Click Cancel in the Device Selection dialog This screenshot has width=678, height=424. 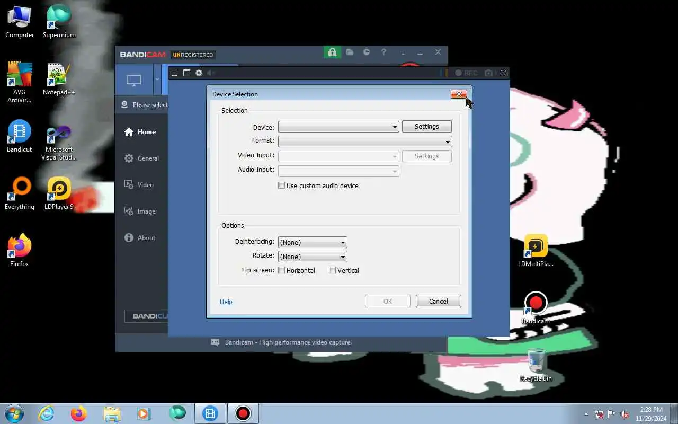pyautogui.click(x=439, y=301)
